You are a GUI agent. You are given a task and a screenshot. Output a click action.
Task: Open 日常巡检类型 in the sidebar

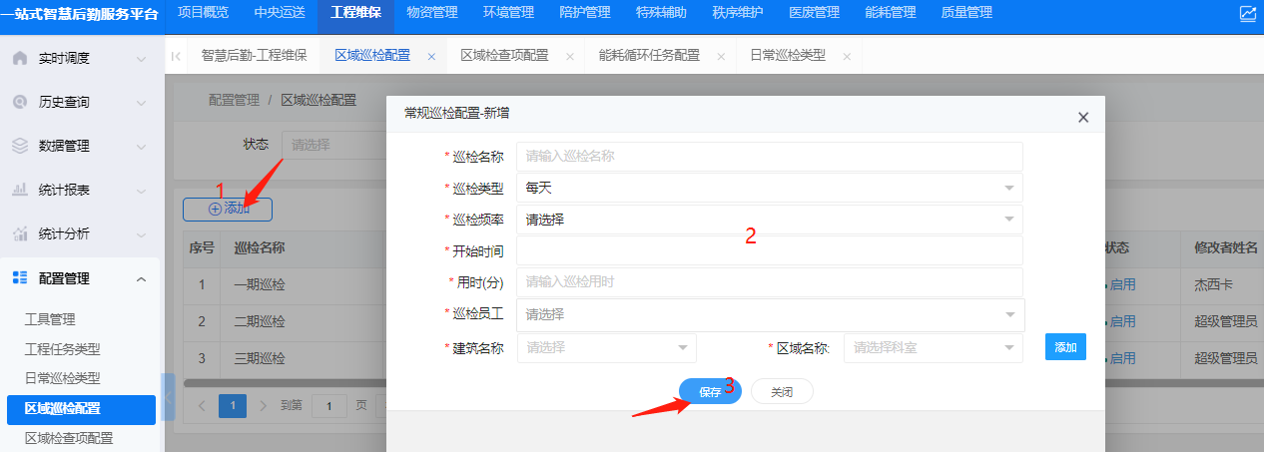pyautogui.click(x=63, y=379)
